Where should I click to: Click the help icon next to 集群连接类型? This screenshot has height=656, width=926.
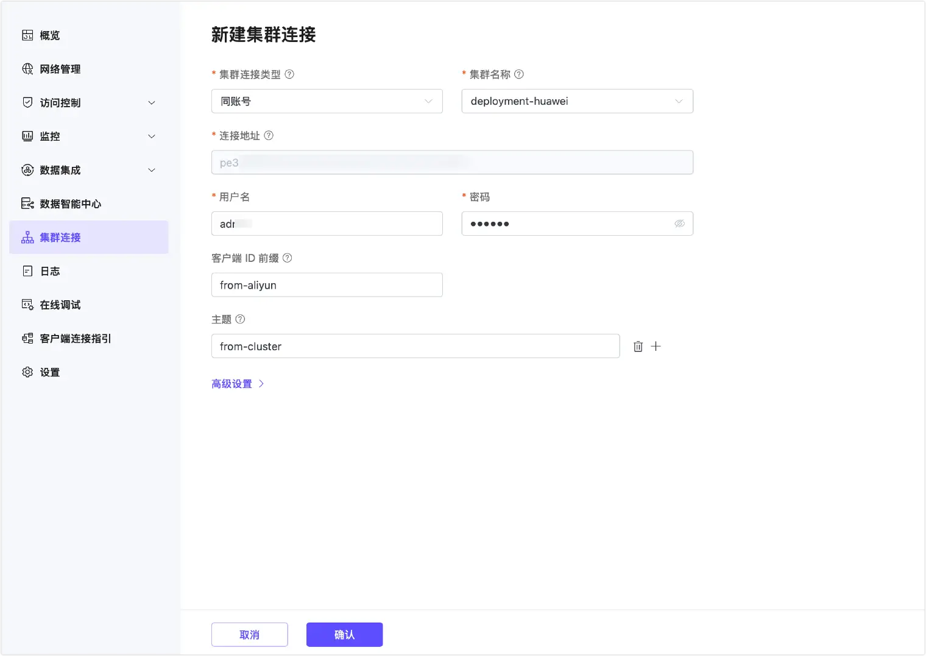point(289,74)
